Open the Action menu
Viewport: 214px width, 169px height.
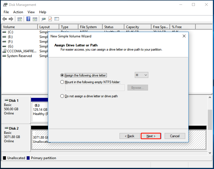click(x=18, y=12)
